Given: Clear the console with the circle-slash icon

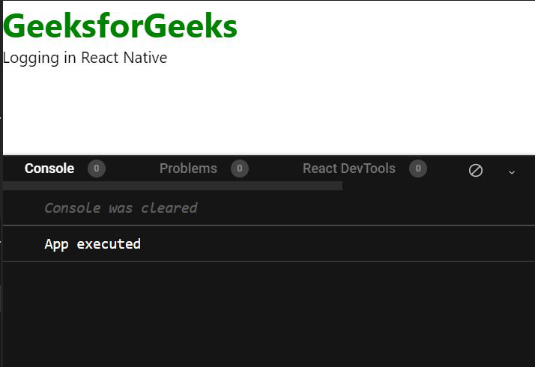Looking at the screenshot, I should point(476,170).
